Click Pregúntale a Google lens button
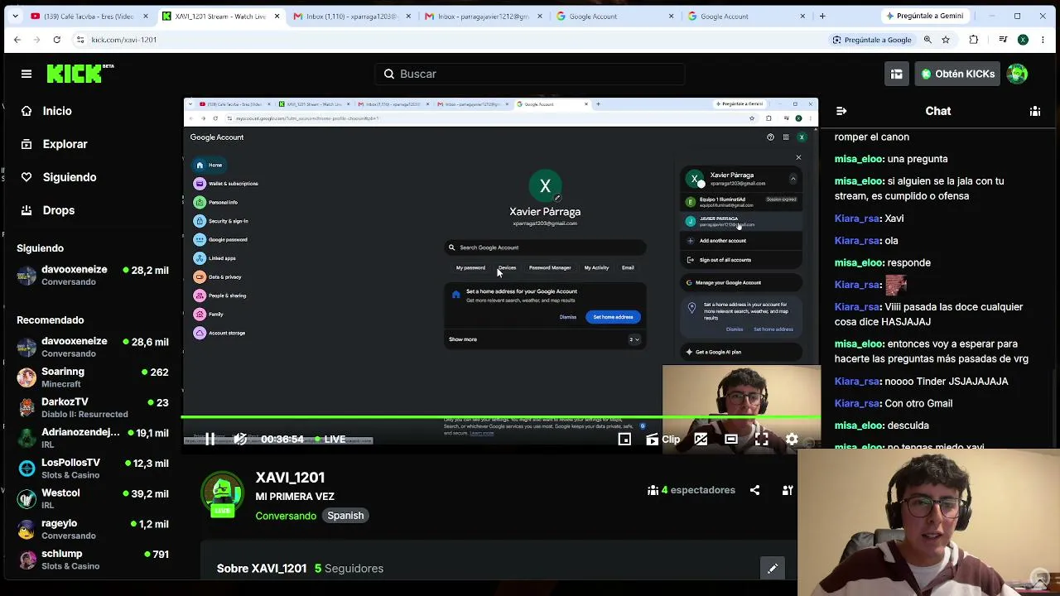Viewport: 1060px width, 596px height. click(872, 40)
